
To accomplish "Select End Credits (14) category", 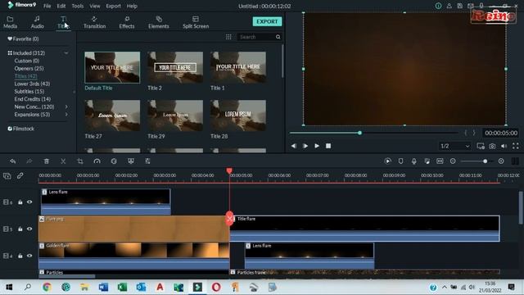I will 33,99.
